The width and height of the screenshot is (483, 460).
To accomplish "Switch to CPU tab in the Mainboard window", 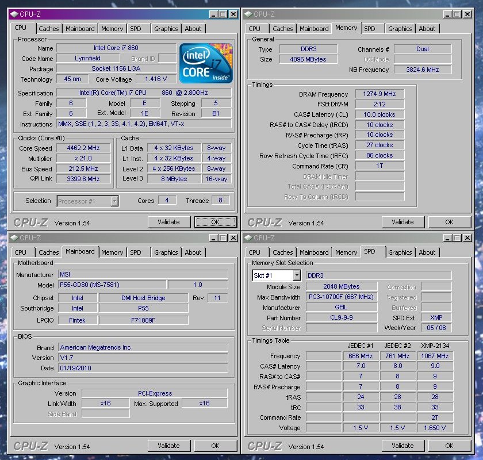I will (x=20, y=252).
